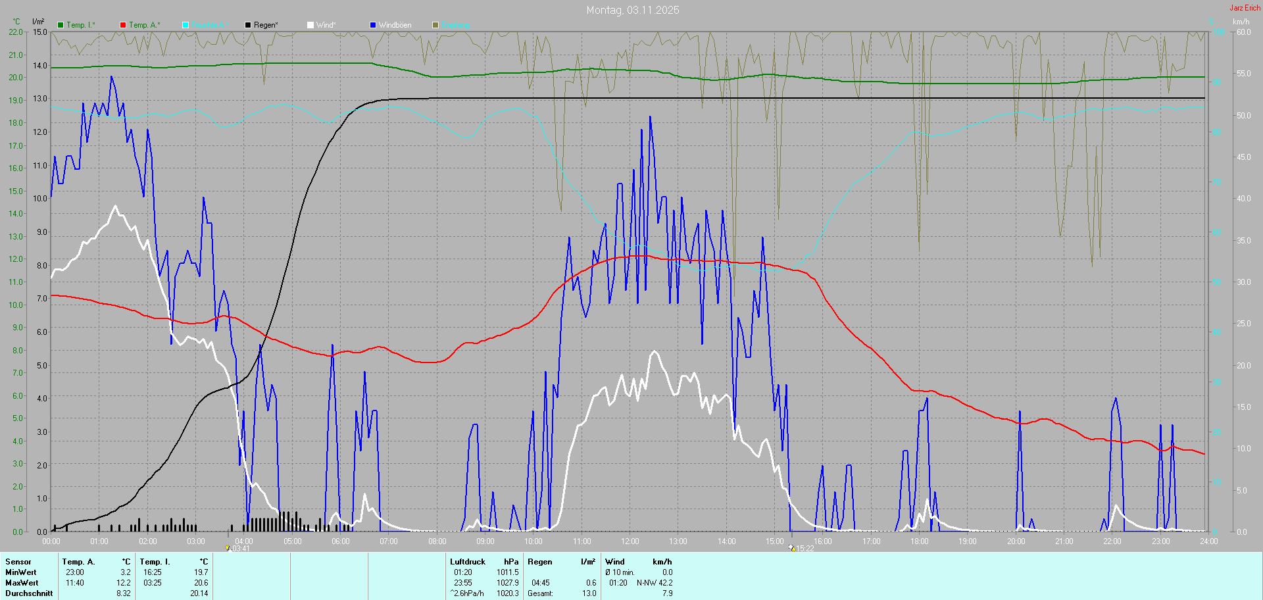Click the black Regen legend square
Viewport: 1263px width, 600px height.
(x=248, y=25)
